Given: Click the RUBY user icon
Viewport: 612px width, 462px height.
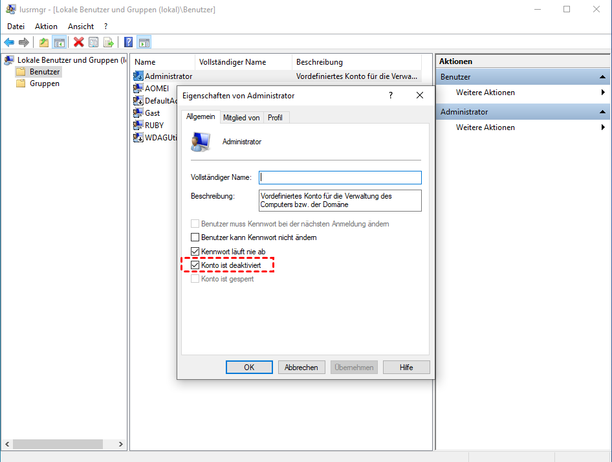Looking at the screenshot, I should point(138,126).
